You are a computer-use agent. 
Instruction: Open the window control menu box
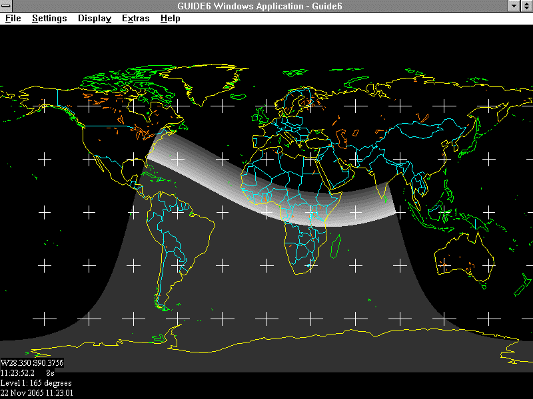7,6
